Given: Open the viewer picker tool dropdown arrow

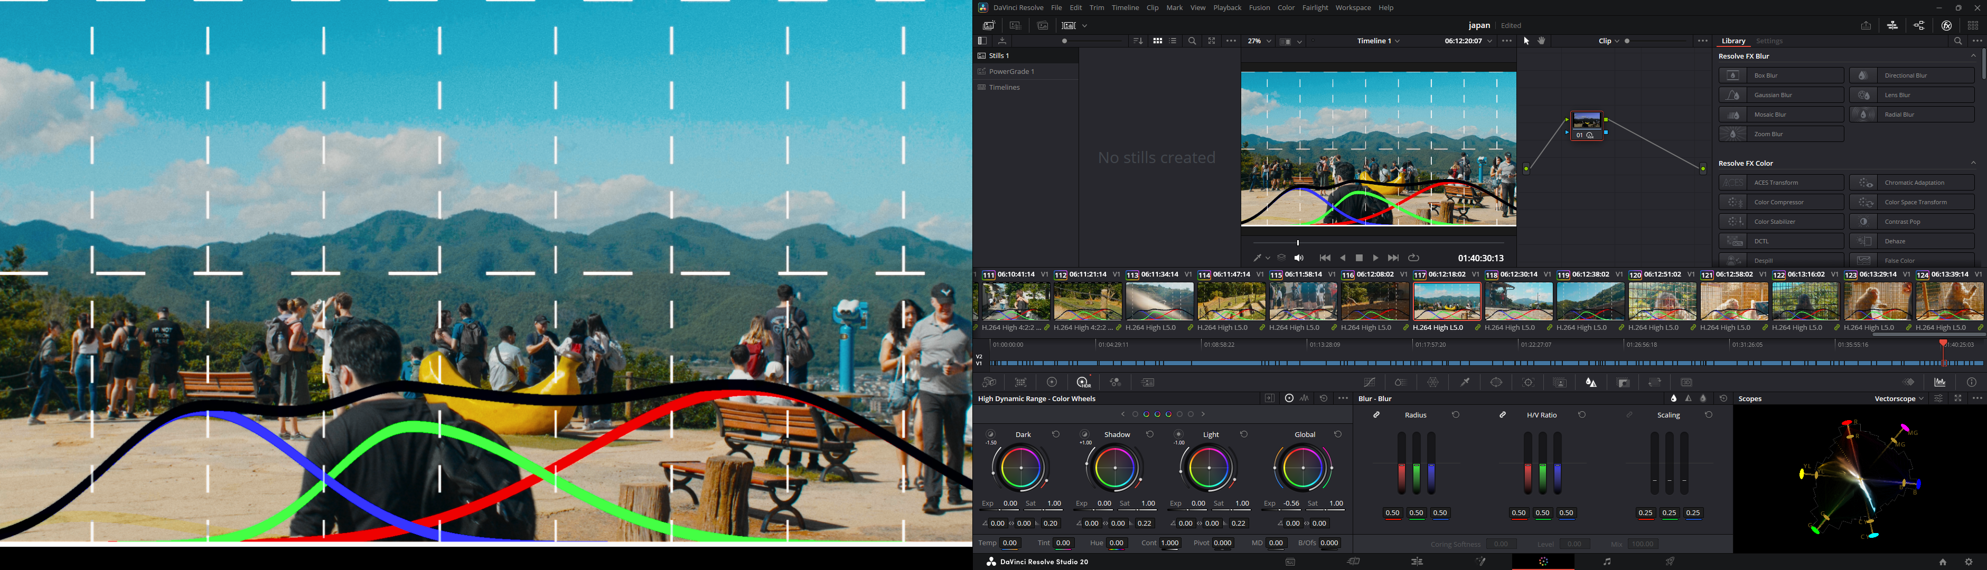Looking at the screenshot, I should tap(1268, 258).
